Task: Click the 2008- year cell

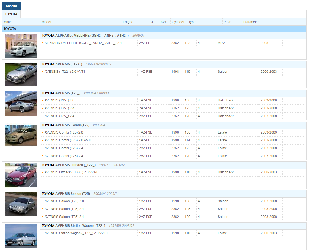Action: 265,43
